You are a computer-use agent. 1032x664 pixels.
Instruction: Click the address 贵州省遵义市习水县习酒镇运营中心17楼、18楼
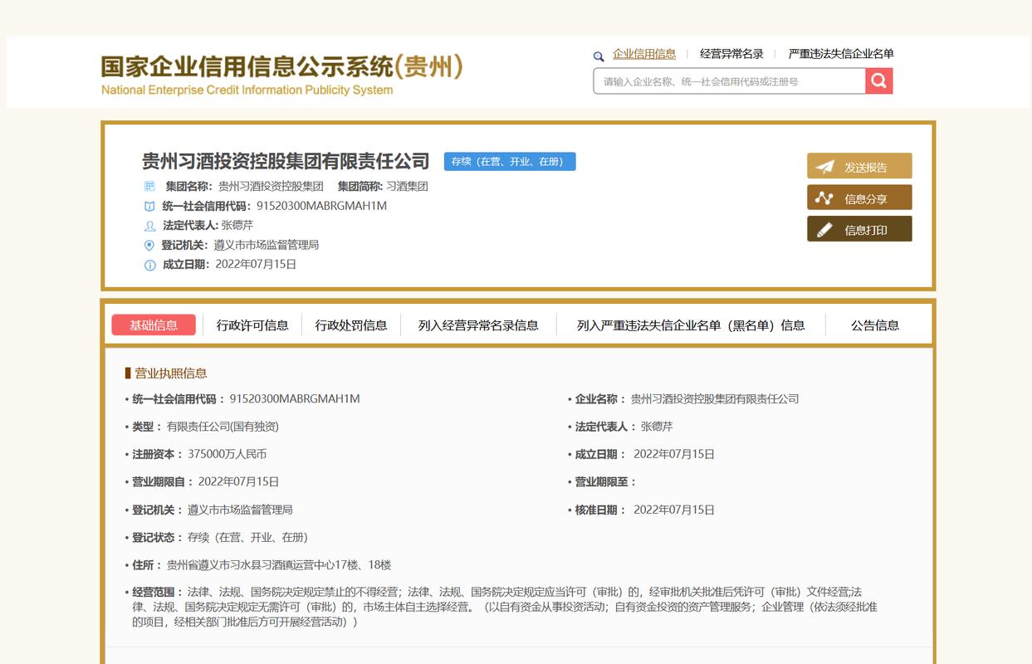tap(279, 565)
